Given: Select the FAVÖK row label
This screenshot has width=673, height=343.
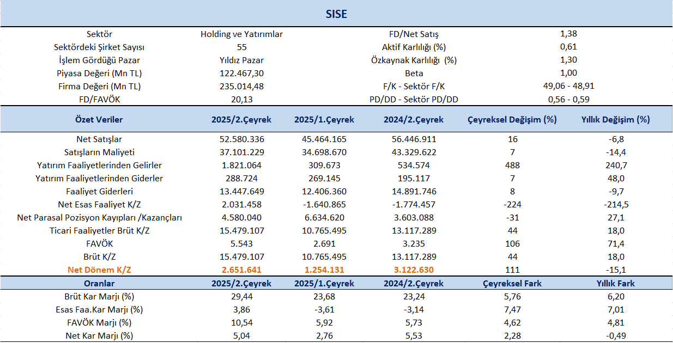Looking at the screenshot, I should tap(99, 243).
